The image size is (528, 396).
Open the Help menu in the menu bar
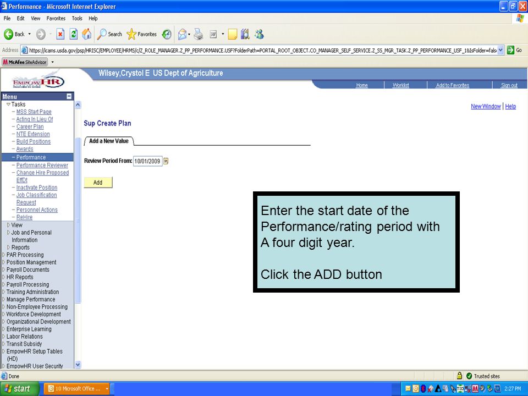(93, 18)
